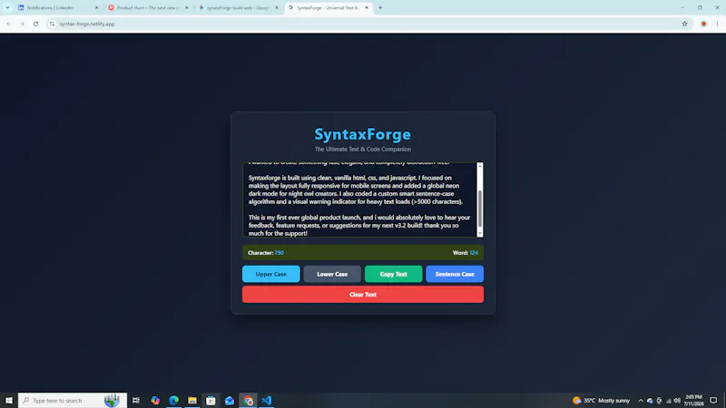The image size is (726, 408).
Task: Close the Notifications LinkedIn tab
Action: tap(96, 8)
